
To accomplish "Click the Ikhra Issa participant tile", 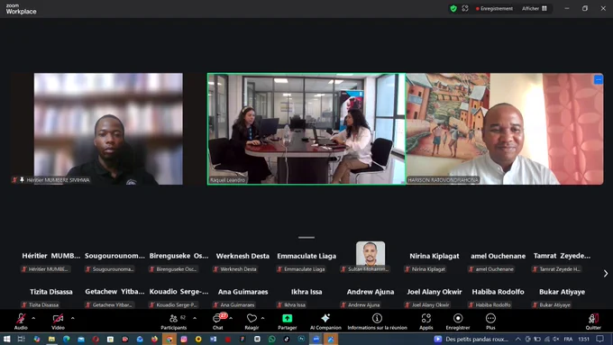I will tap(306, 293).
